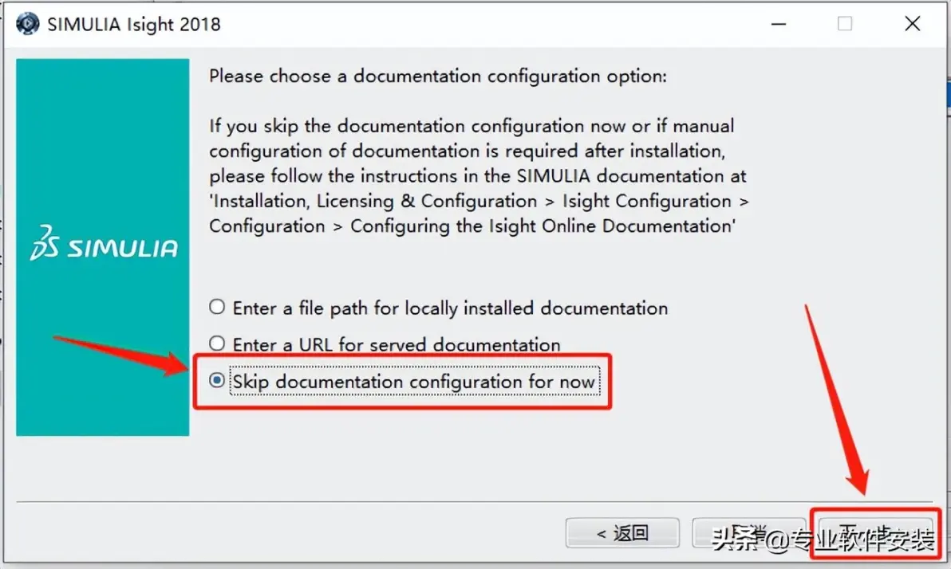This screenshot has width=951, height=569.
Task: Click the 'Configuring the Isight Online Documentation' text line
Action: coord(543,226)
